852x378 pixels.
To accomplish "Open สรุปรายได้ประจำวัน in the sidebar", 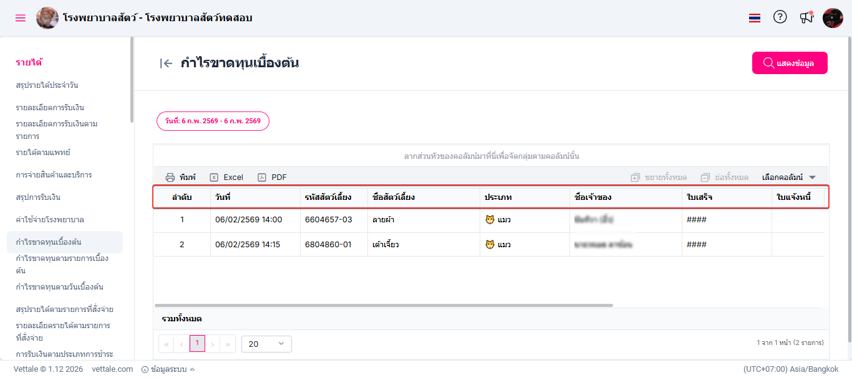I will pos(47,85).
